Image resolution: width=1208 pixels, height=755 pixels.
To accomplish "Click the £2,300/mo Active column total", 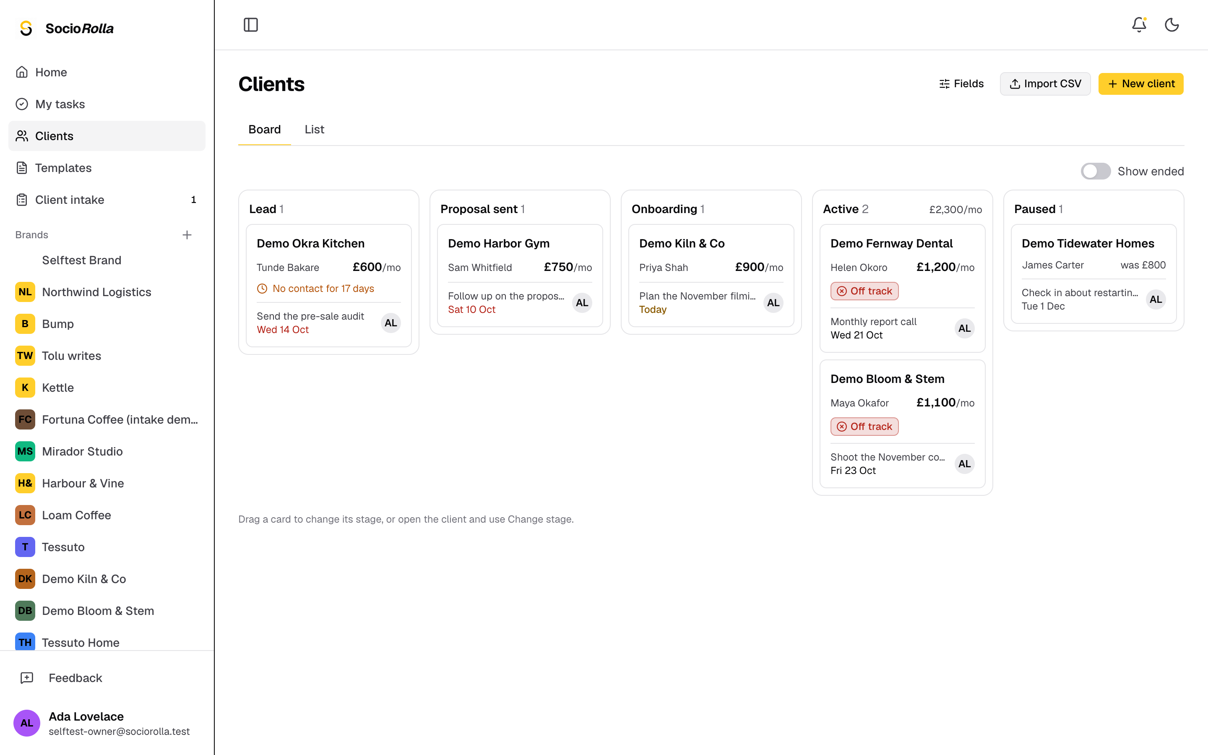I will (955, 210).
